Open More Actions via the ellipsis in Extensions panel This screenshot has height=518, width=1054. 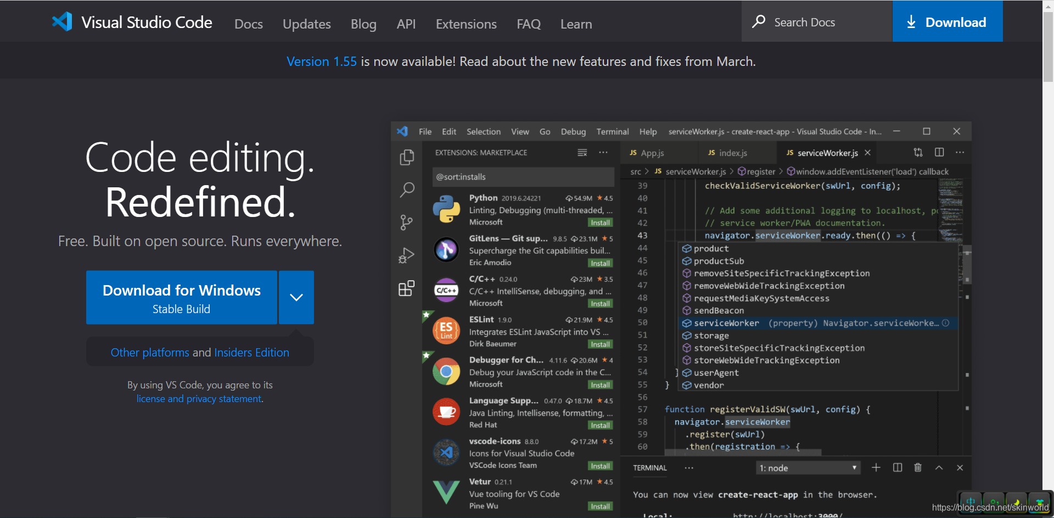click(x=603, y=152)
